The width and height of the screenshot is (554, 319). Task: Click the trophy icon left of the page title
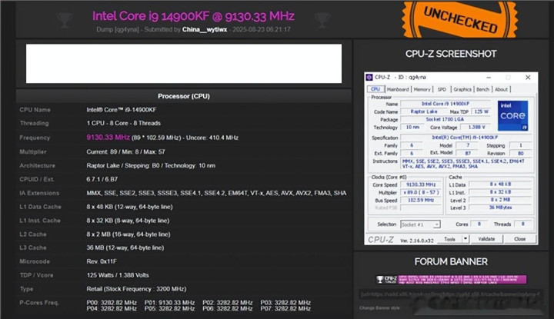click(x=65, y=20)
